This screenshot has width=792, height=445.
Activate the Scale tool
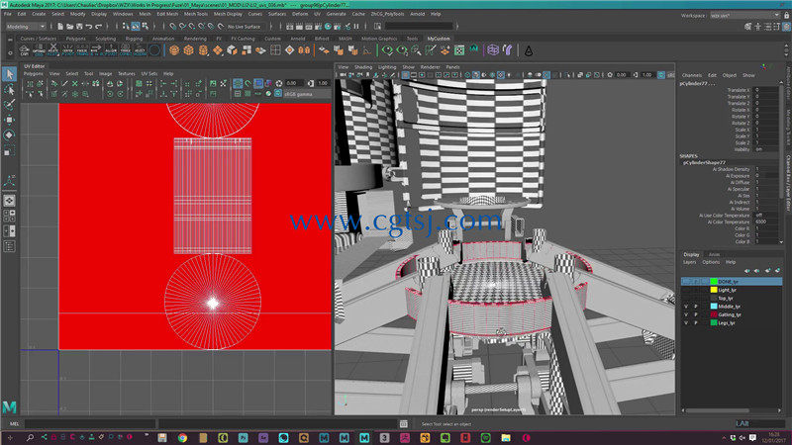[x=9, y=150]
